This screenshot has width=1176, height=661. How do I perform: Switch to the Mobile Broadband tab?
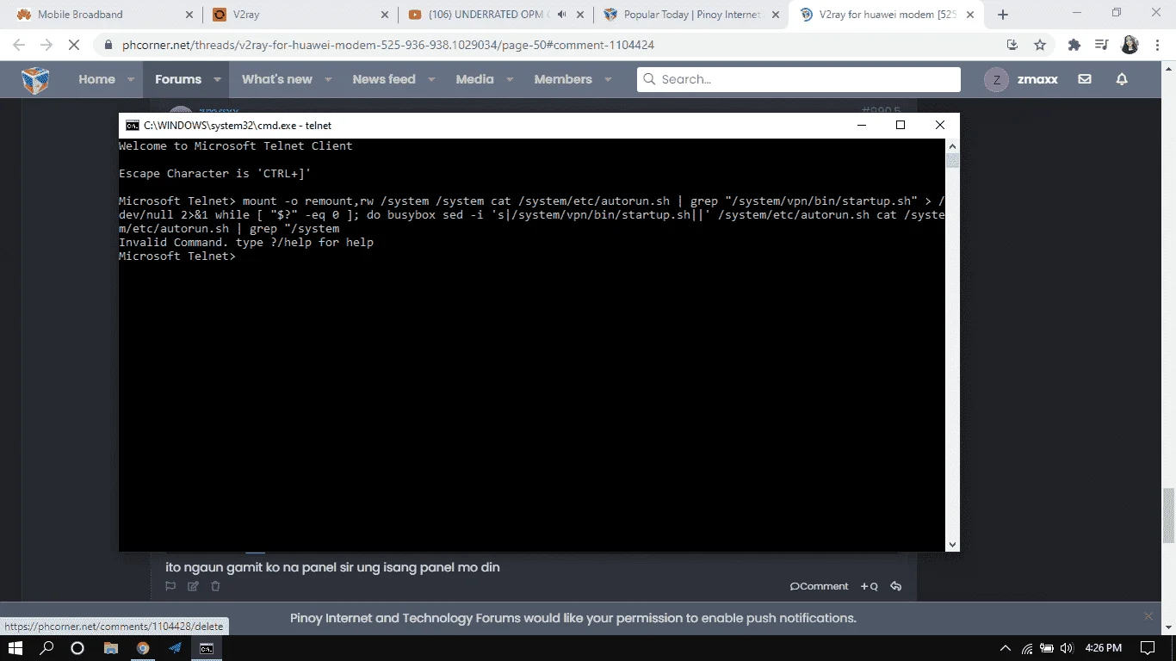coord(105,15)
